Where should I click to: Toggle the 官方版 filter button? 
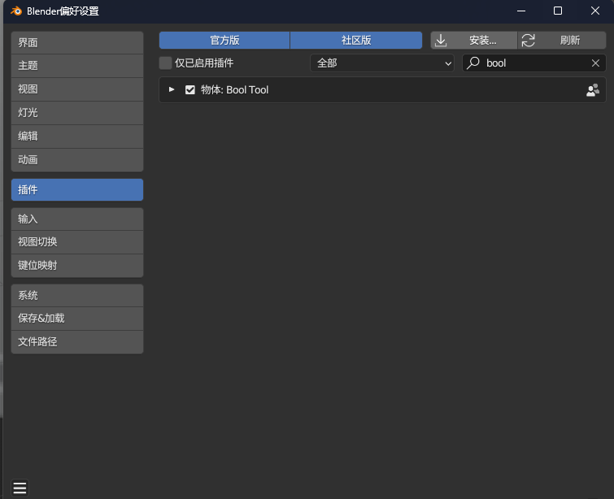click(224, 41)
